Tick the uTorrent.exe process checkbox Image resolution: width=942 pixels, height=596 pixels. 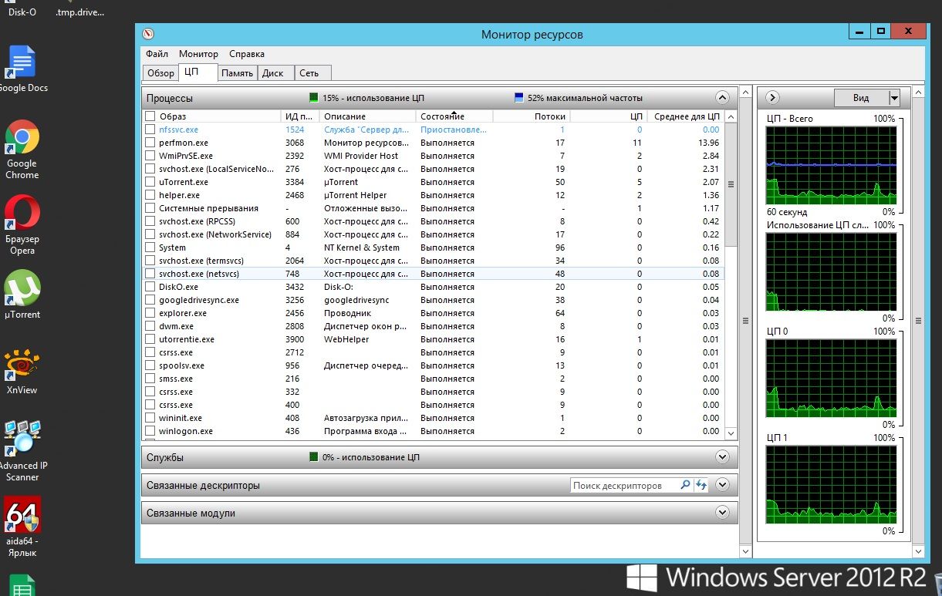[150, 182]
